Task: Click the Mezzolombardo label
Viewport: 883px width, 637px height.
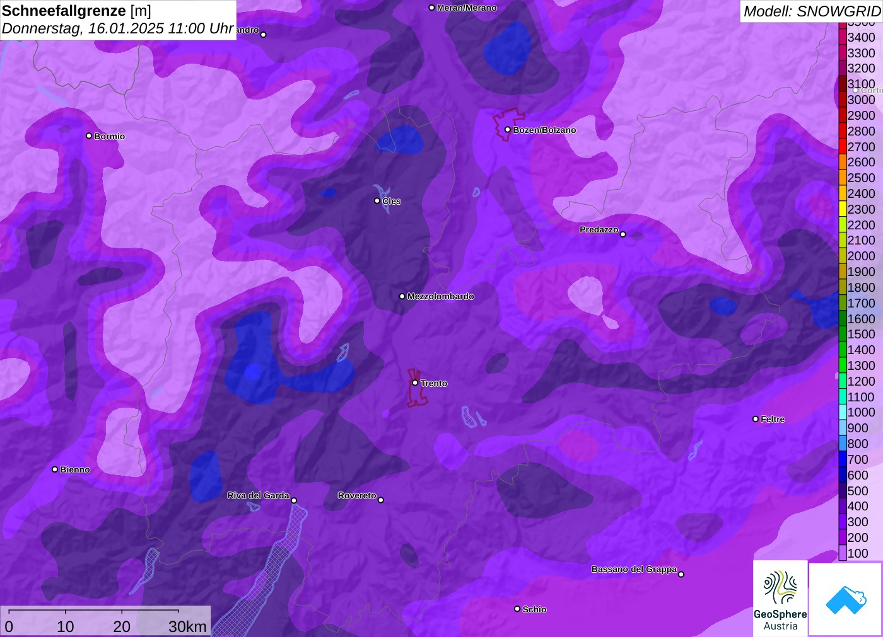Action: coord(440,296)
